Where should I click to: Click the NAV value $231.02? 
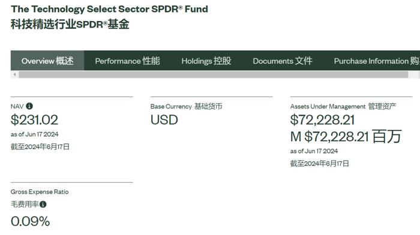pyautogui.click(x=34, y=120)
